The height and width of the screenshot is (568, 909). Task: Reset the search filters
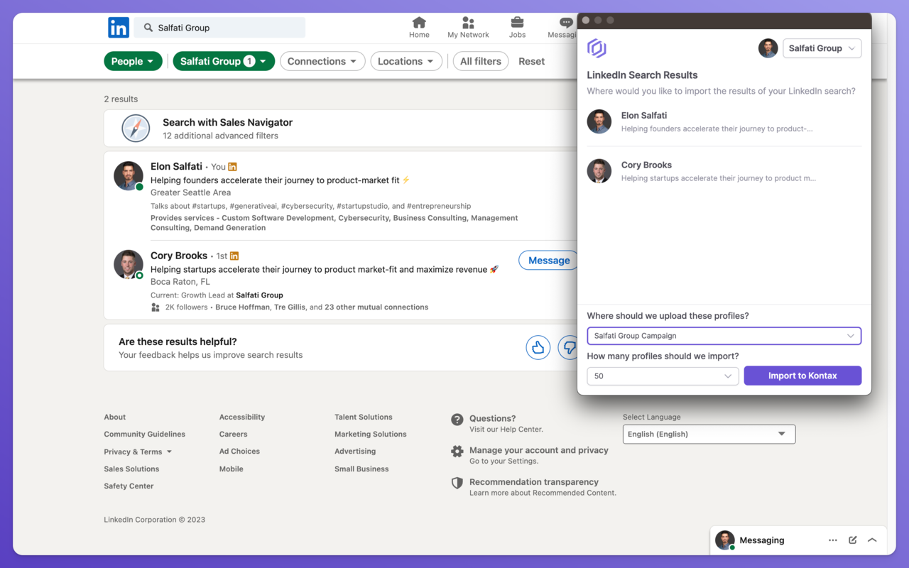pos(531,61)
